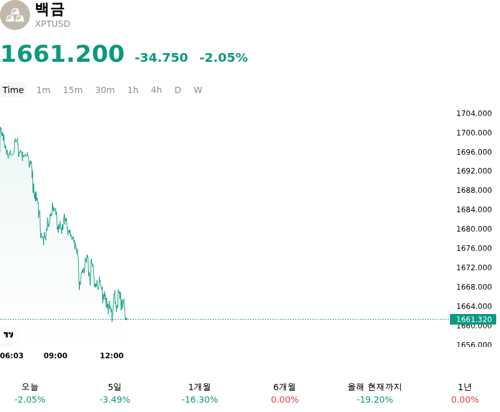Image resolution: width=500 pixels, height=412 pixels.
Task: Select the 5일 performance range
Action: (115, 393)
